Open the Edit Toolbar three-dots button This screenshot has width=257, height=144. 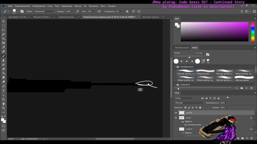4,112
